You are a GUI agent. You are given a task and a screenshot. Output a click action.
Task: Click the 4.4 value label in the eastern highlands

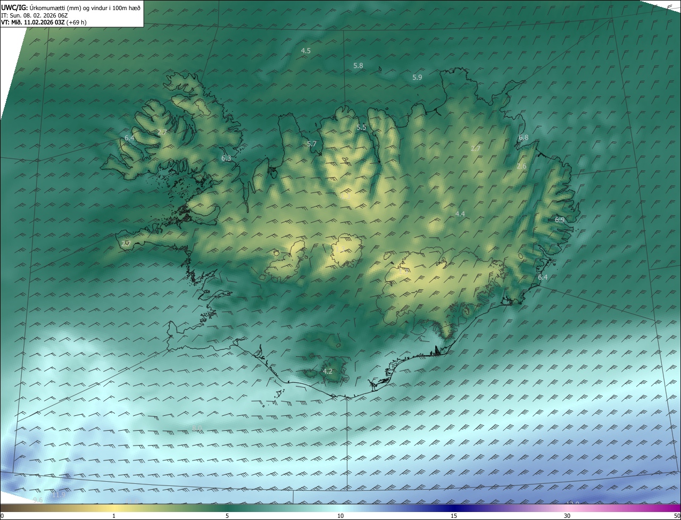click(x=460, y=214)
